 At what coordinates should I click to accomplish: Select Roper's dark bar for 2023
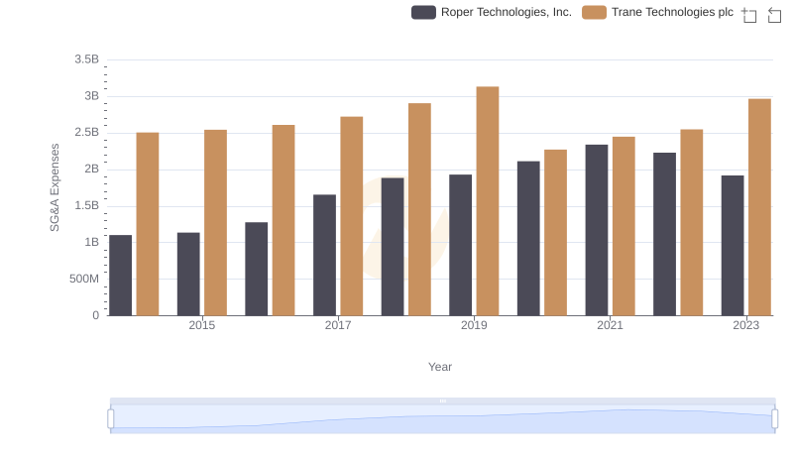coord(733,246)
